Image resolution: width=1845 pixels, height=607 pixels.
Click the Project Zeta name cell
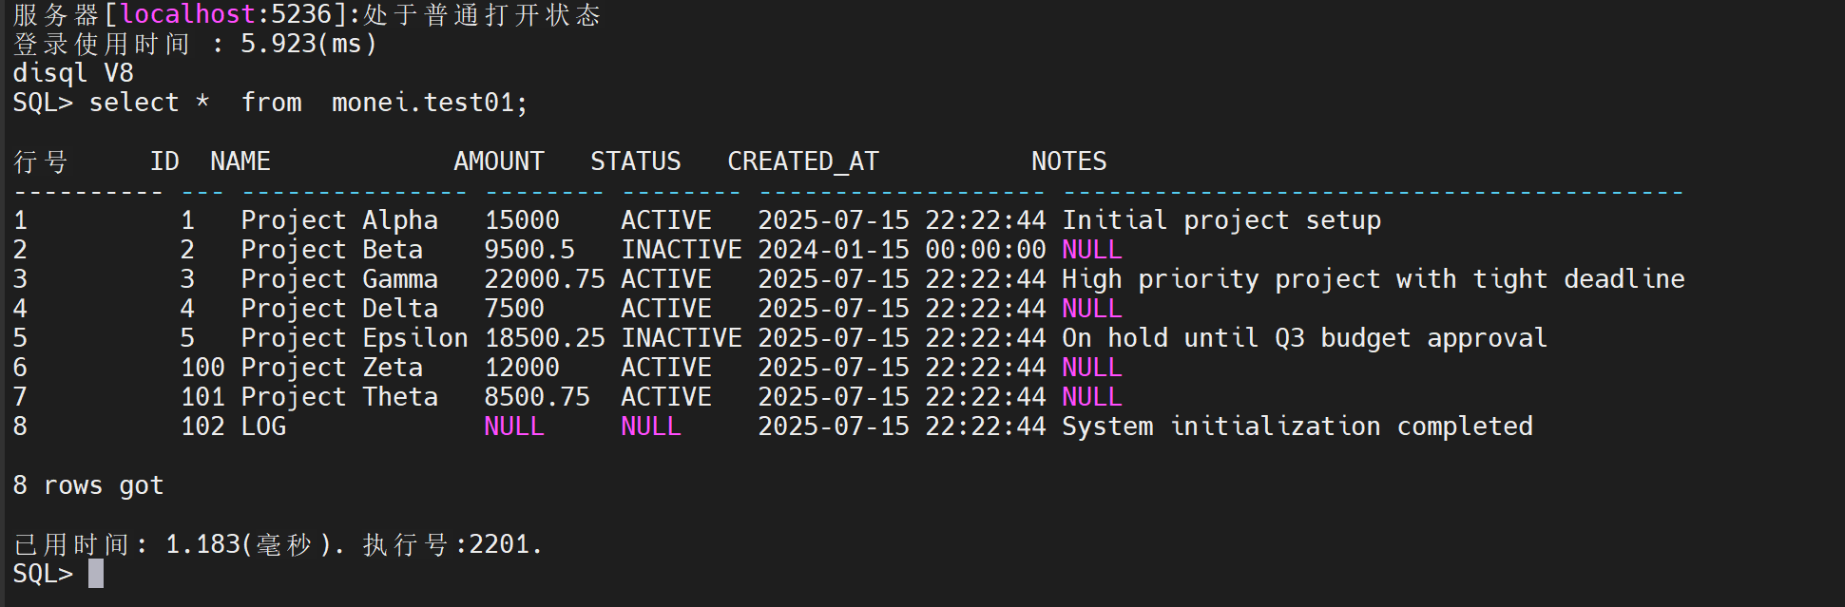pos(332,368)
